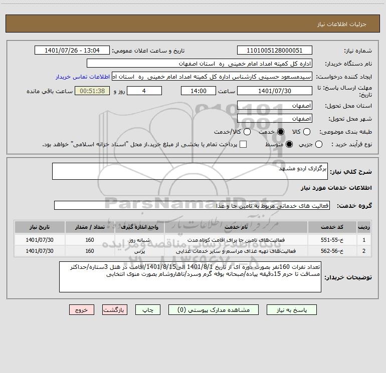The width and height of the screenshot is (386, 373).
Task: Choose the متوسط purchase type radio
Action: tap(289, 144)
